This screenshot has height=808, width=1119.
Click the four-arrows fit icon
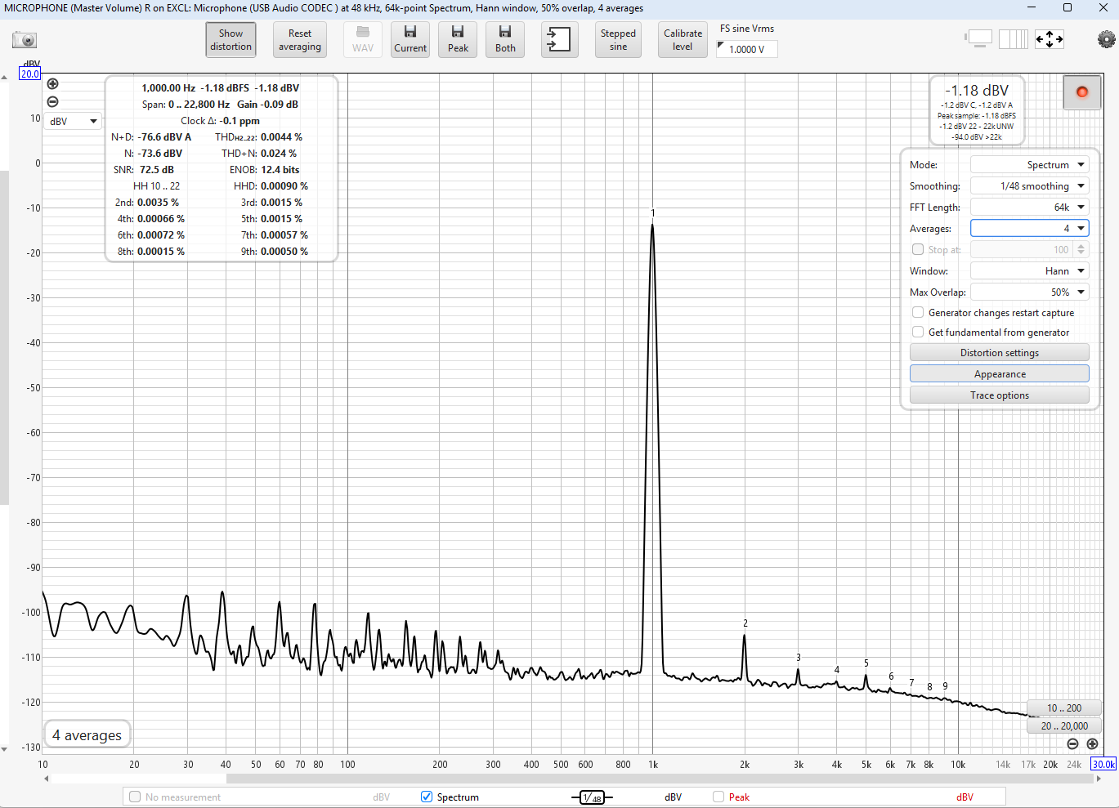pyautogui.click(x=1050, y=38)
